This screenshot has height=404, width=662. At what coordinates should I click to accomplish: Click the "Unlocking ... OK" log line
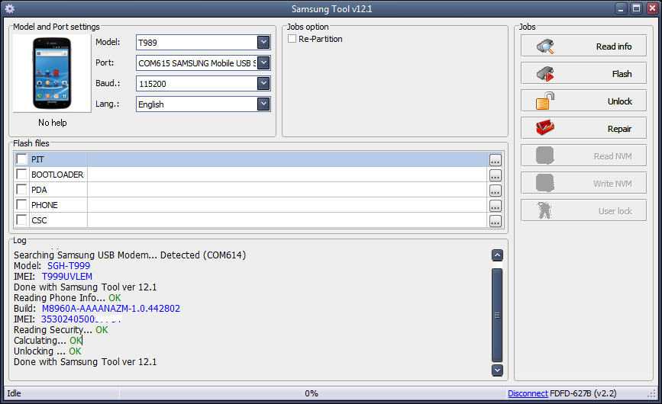tap(47, 351)
